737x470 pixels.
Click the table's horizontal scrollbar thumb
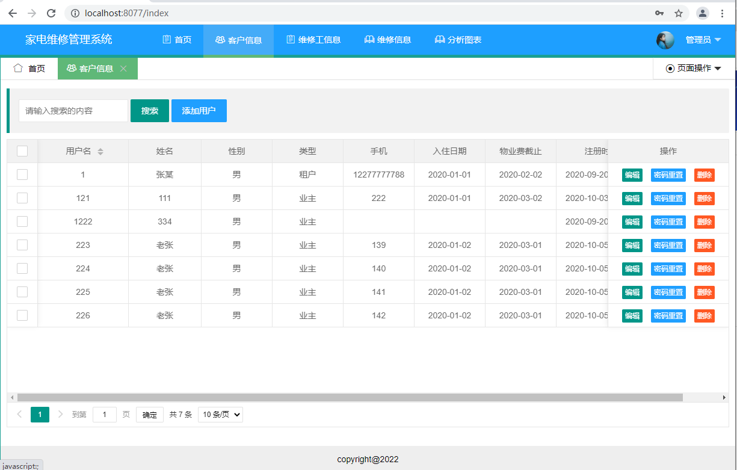(x=350, y=398)
